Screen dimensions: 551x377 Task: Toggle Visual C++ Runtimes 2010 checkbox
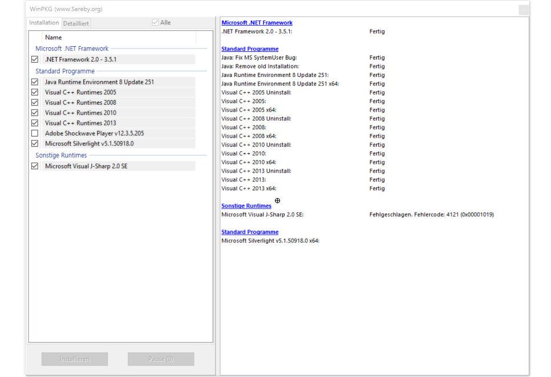pos(34,113)
